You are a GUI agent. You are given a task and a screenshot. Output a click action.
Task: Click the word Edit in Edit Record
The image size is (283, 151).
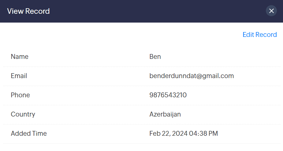248,35
